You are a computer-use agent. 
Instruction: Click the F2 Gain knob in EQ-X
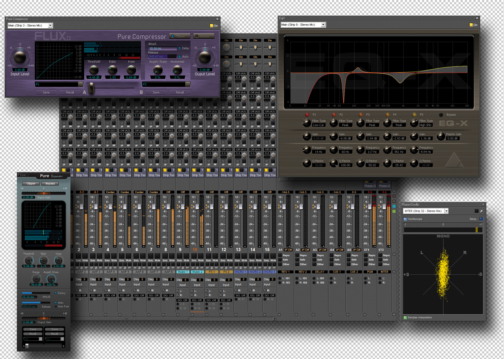[334, 137]
